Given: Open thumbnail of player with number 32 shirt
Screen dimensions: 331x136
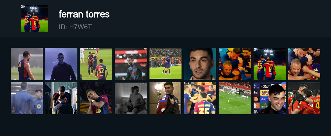Looking at the screenshot, I should pos(96,64).
